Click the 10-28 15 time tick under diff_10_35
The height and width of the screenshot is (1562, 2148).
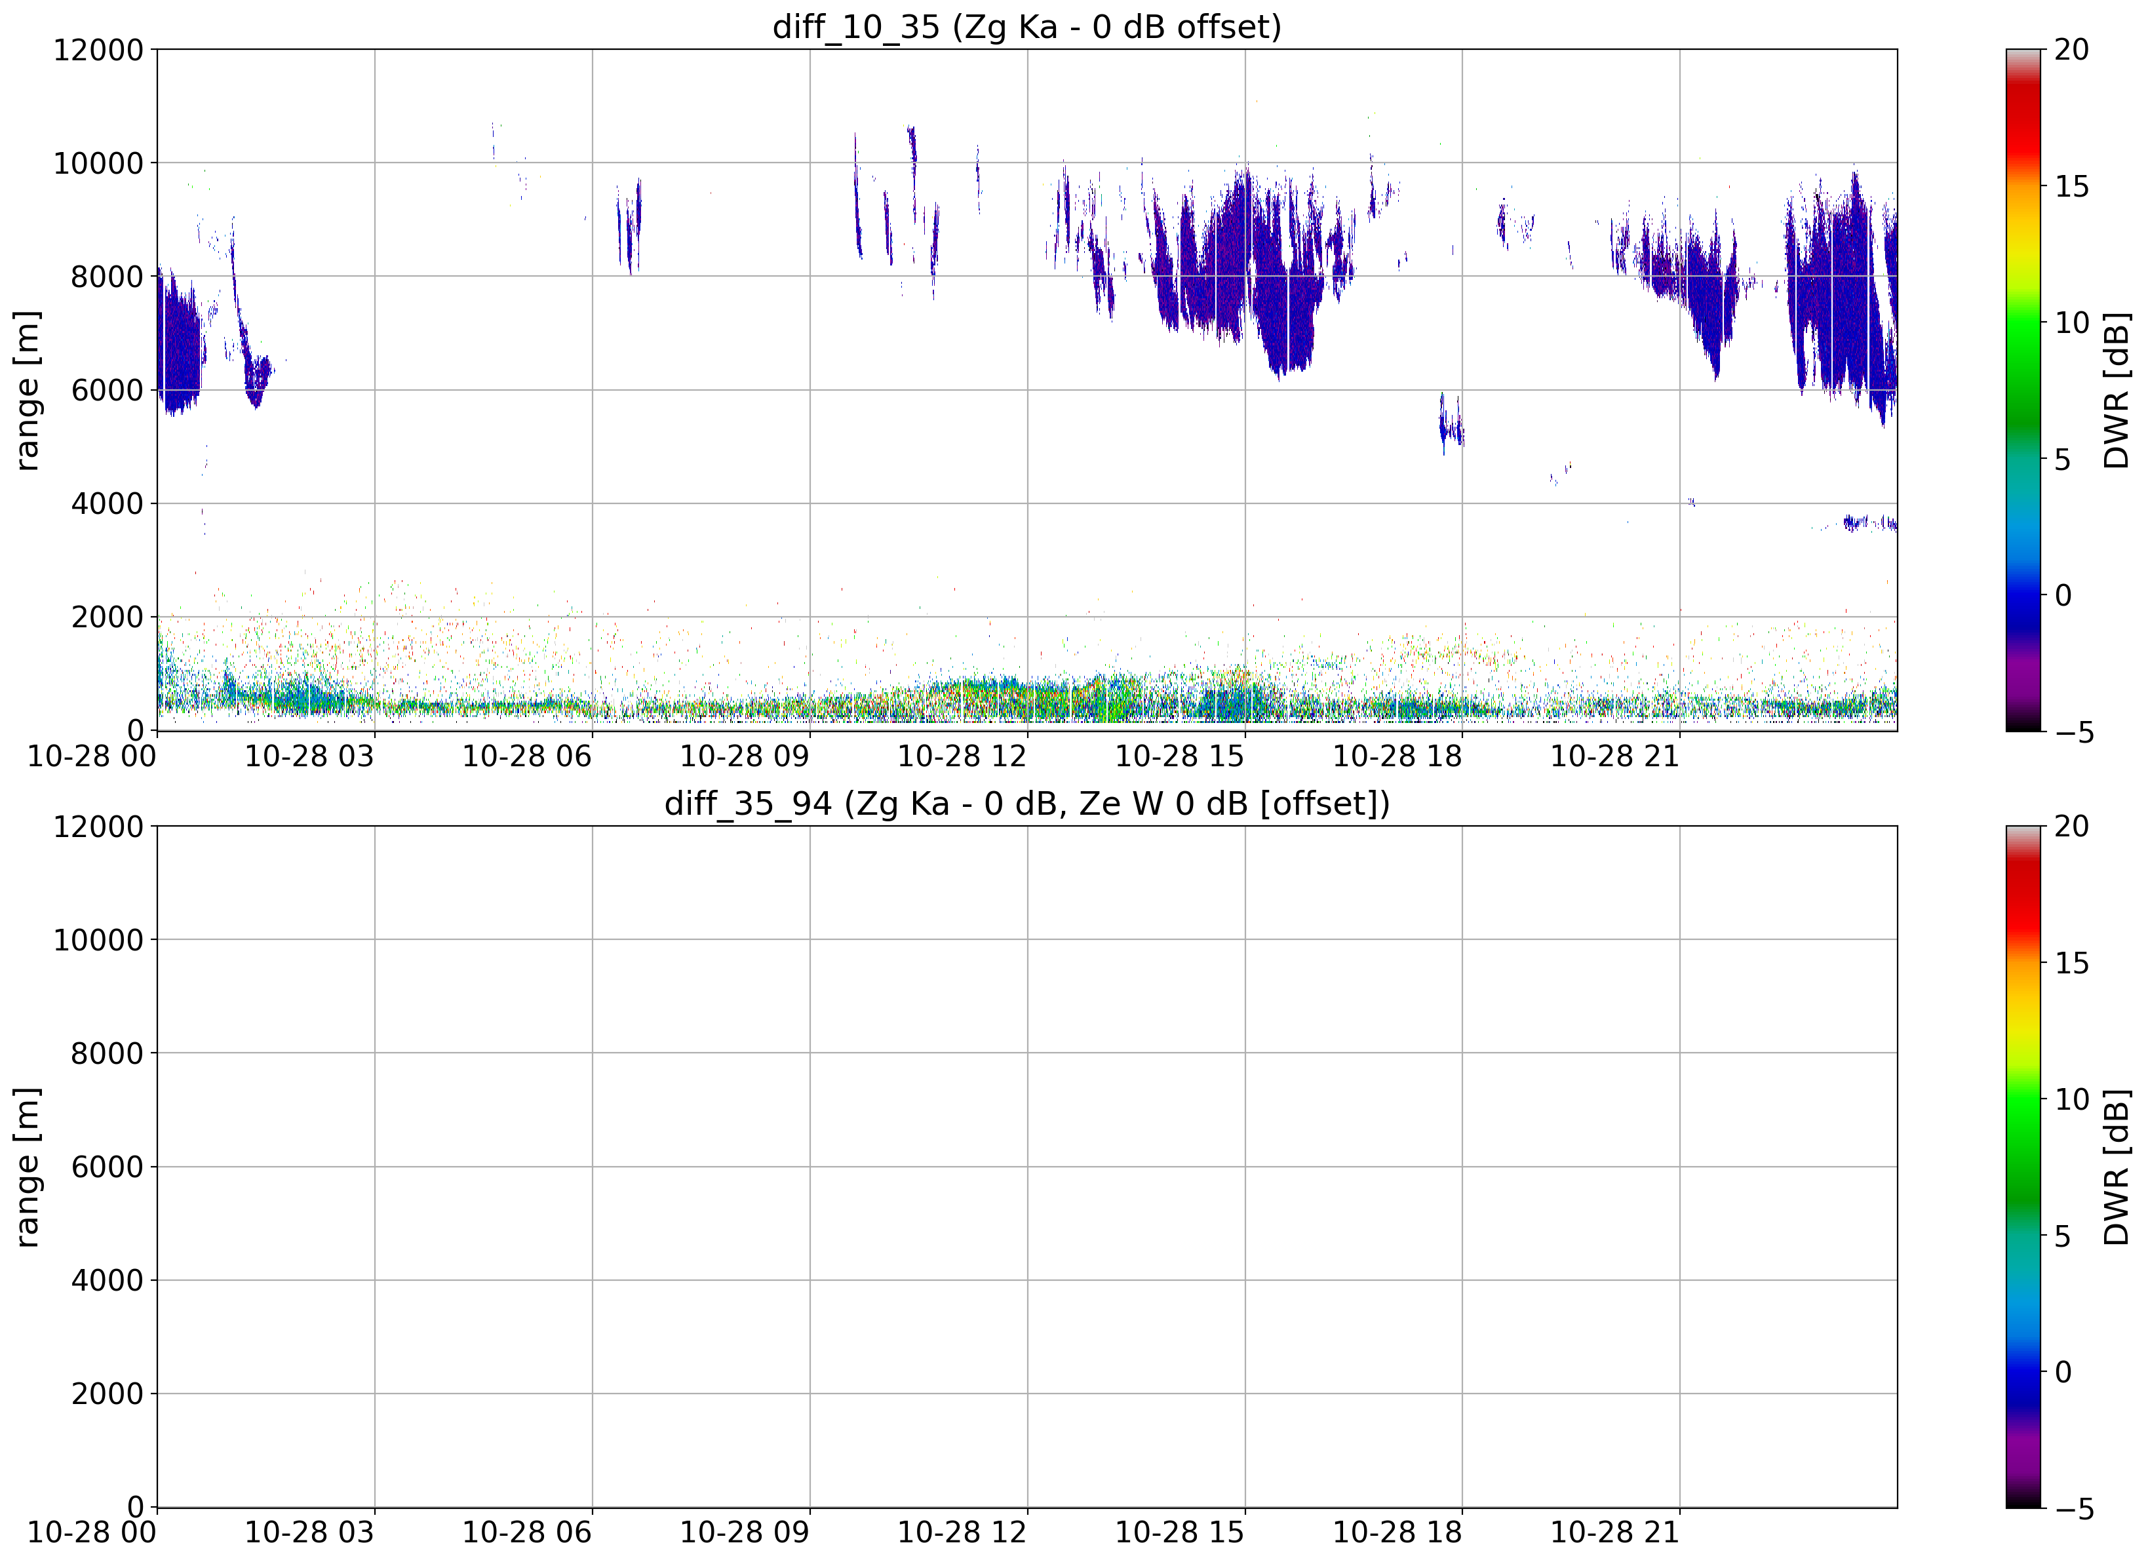pyautogui.click(x=1179, y=756)
